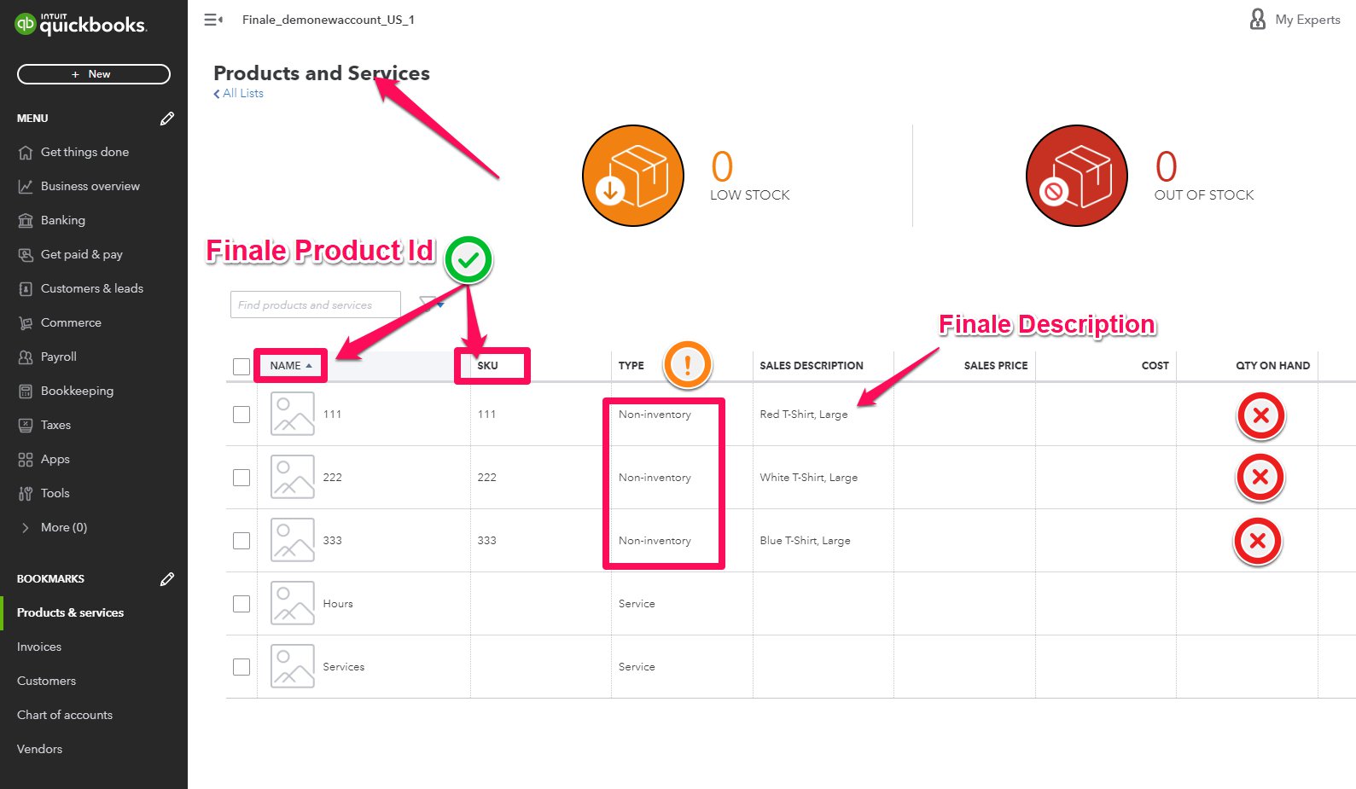Open the image placeholder for Hours
This screenshot has height=789, width=1356.
(x=293, y=603)
